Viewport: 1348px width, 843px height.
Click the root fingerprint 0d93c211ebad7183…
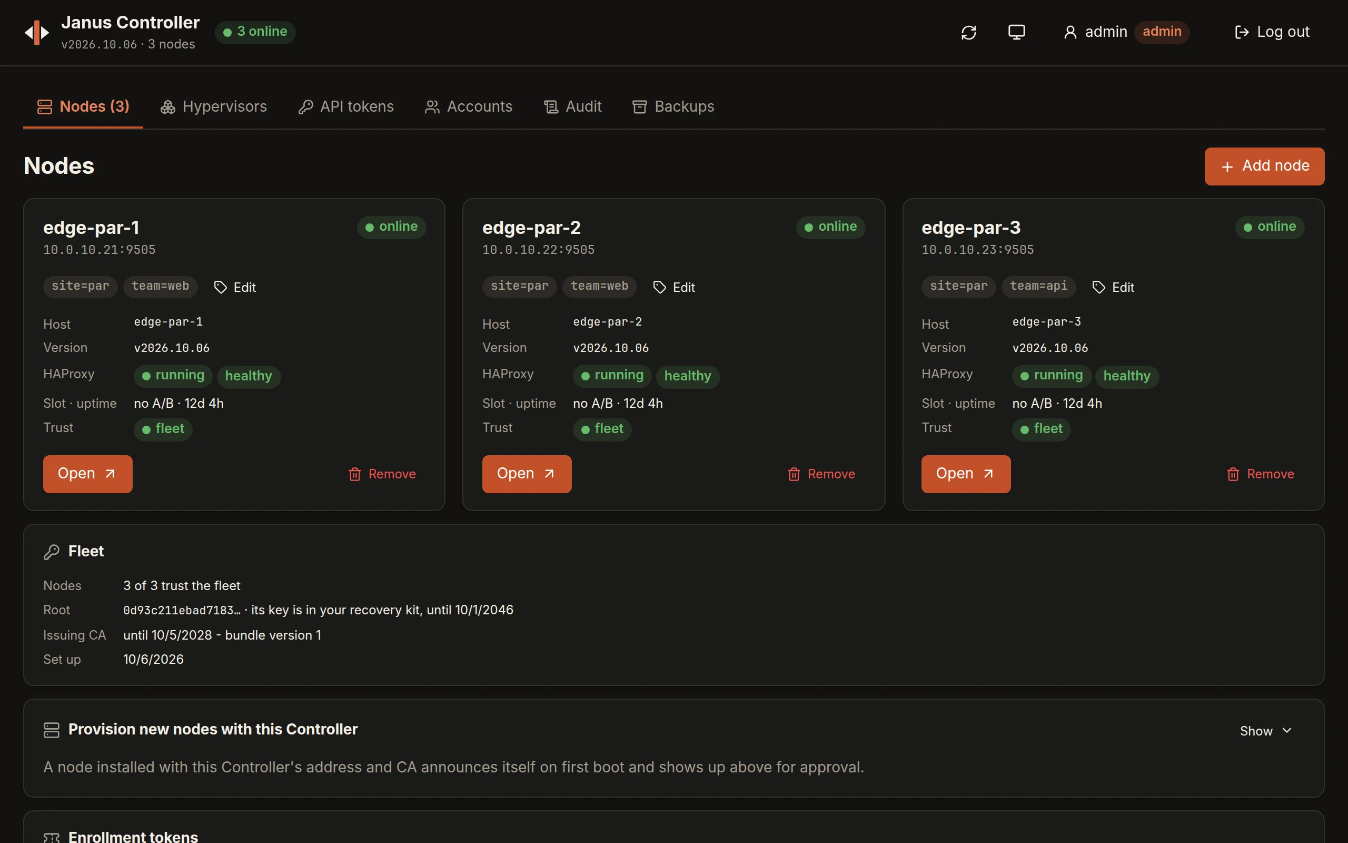182,611
